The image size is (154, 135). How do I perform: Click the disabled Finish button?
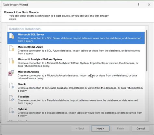[121, 128]
